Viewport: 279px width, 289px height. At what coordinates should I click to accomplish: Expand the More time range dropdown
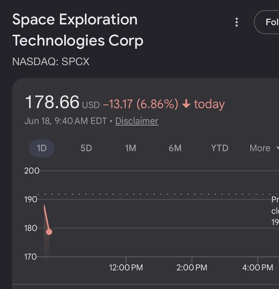coord(264,148)
